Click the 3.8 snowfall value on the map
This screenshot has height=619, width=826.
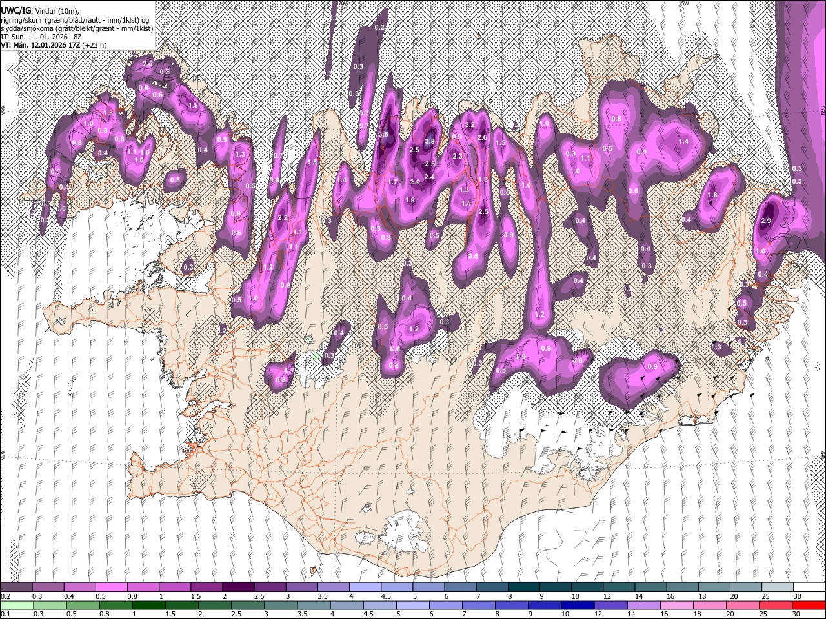[383, 135]
